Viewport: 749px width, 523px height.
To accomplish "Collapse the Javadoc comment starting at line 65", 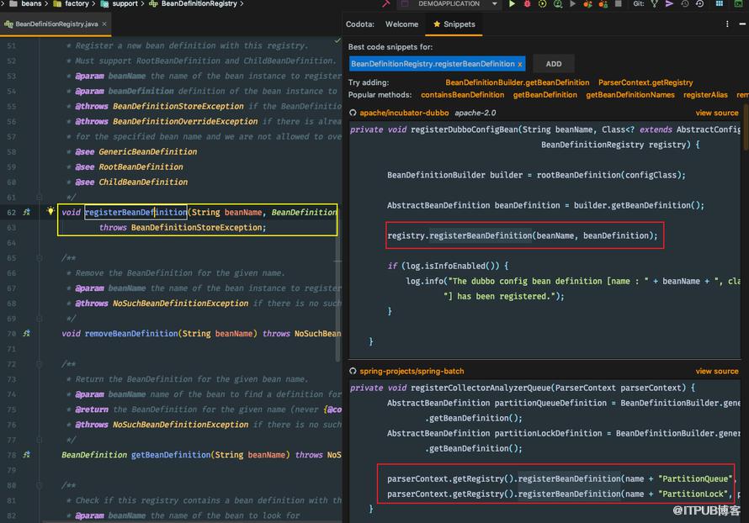I will pyautogui.click(x=40, y=258).
